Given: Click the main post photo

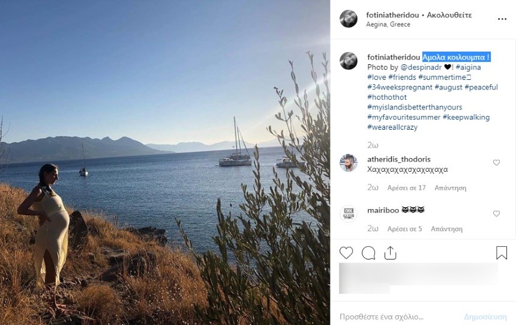Looking at the screenshot, I should click(165, 162).
